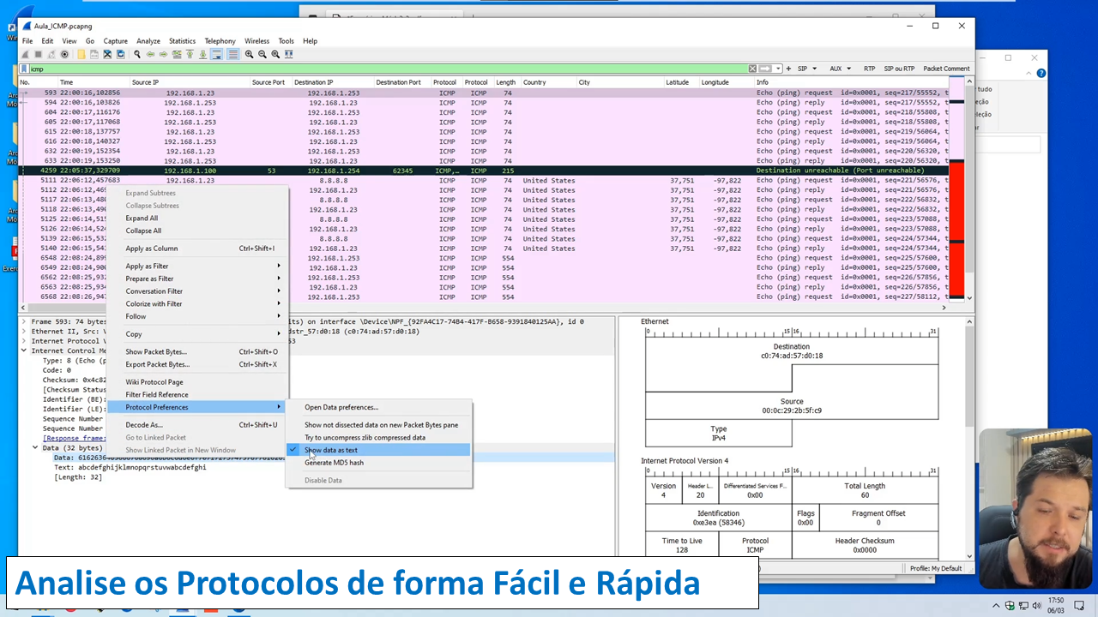Viewport: 1098px width, 617px height.
Task: Click the restart capture icon
Action: pos(51,54)
